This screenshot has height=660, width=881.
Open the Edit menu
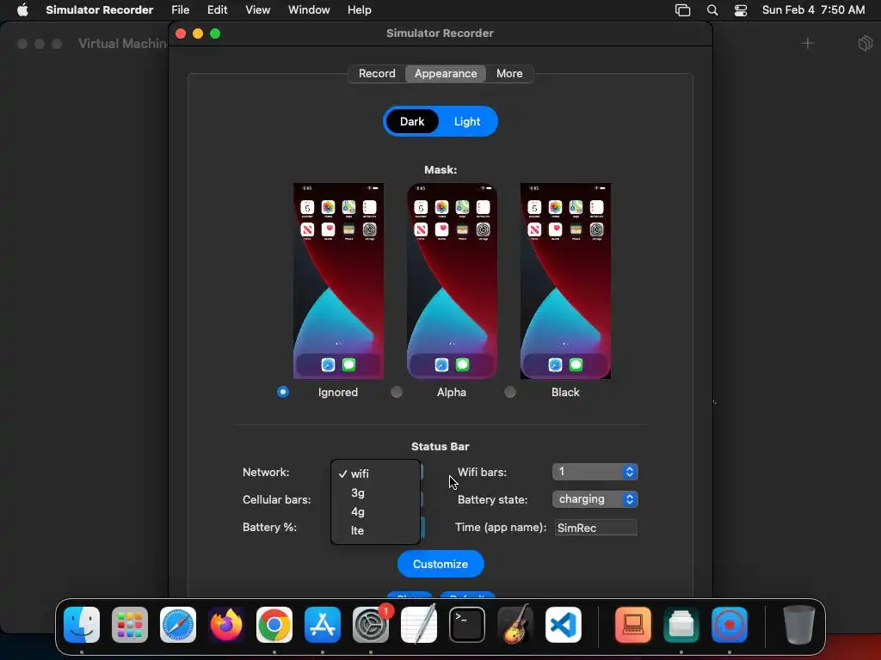[217, 10]
